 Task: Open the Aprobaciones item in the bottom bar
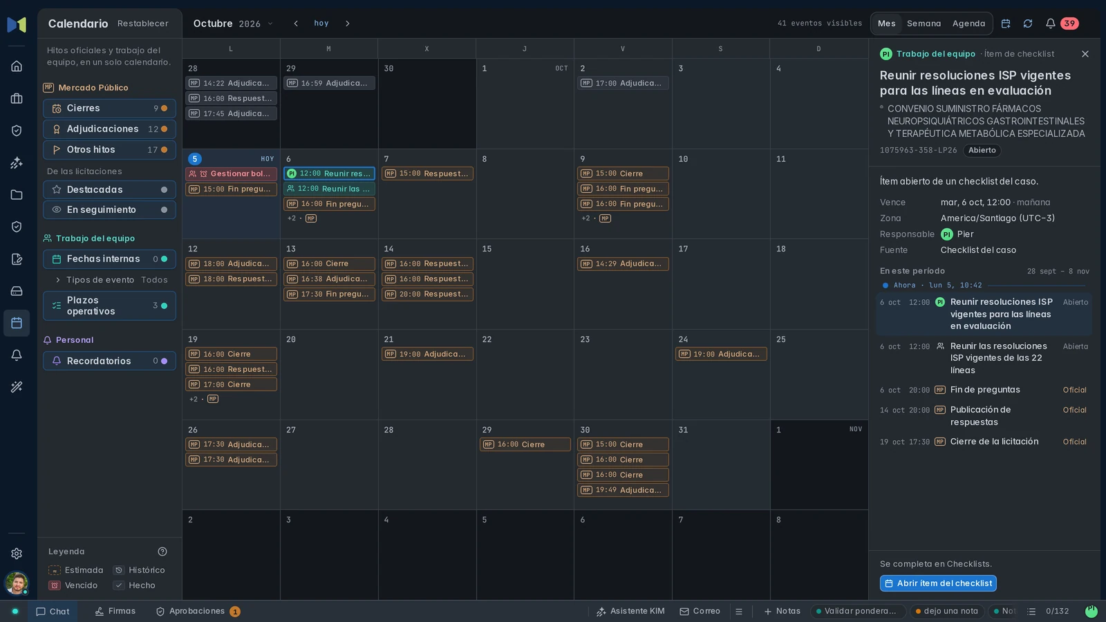tap(198, 612)
